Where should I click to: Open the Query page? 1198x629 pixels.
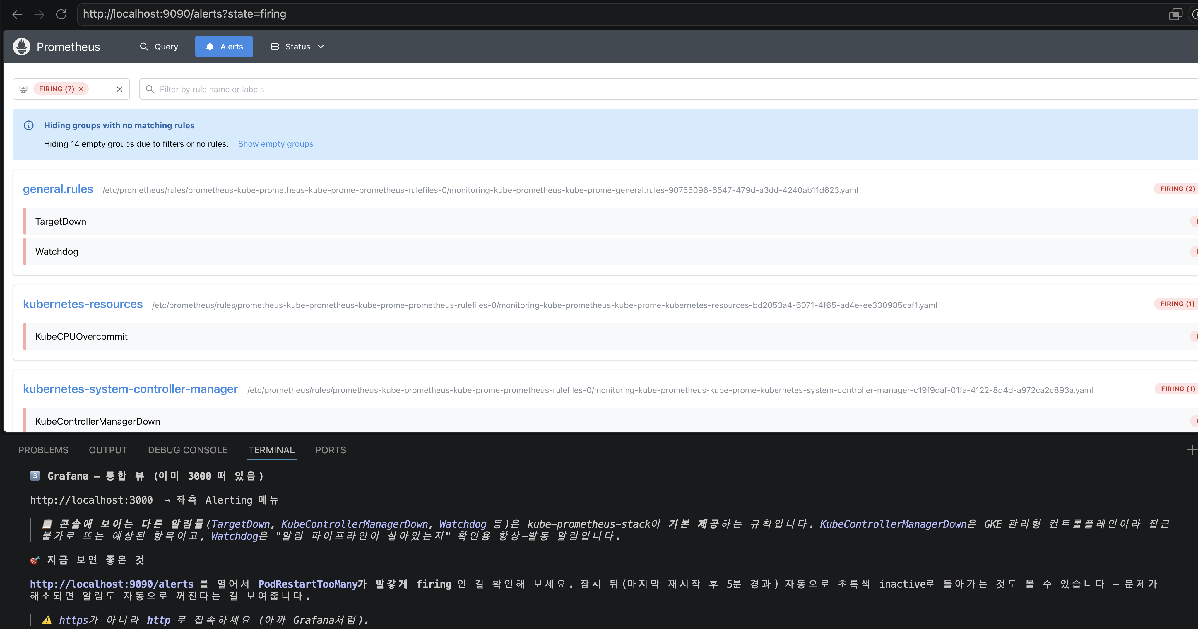159,47
